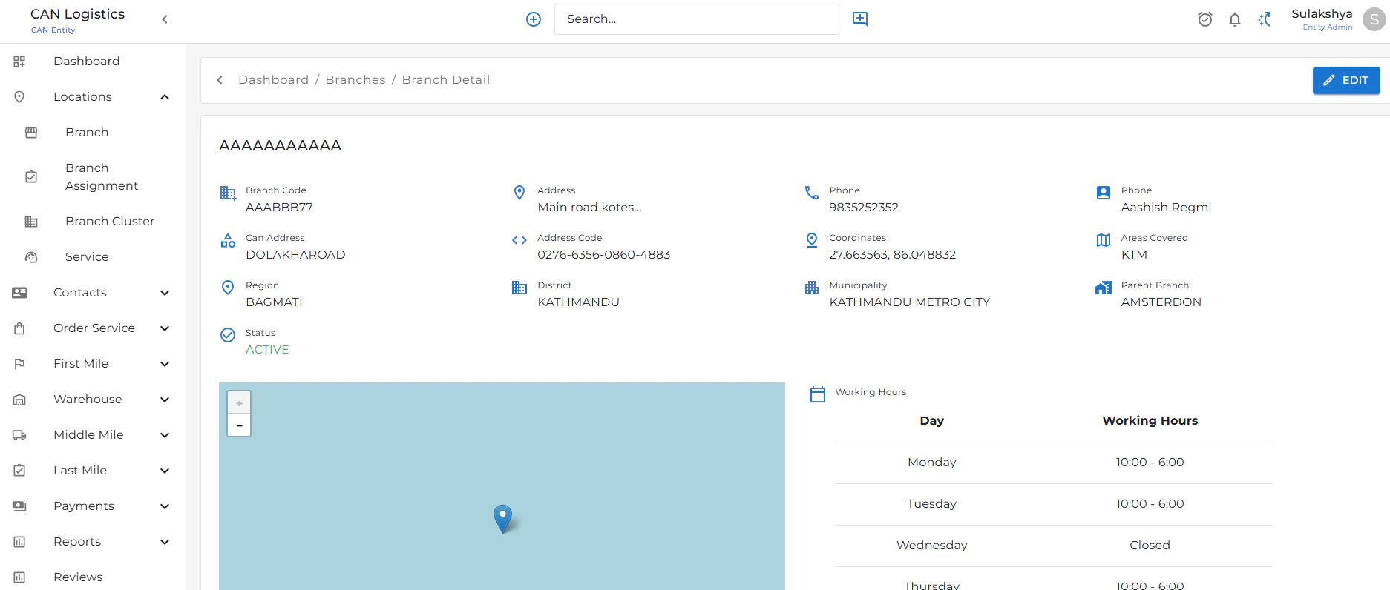
Task: Click the parent branch AMSTERDON
Action: (1161, 302)
